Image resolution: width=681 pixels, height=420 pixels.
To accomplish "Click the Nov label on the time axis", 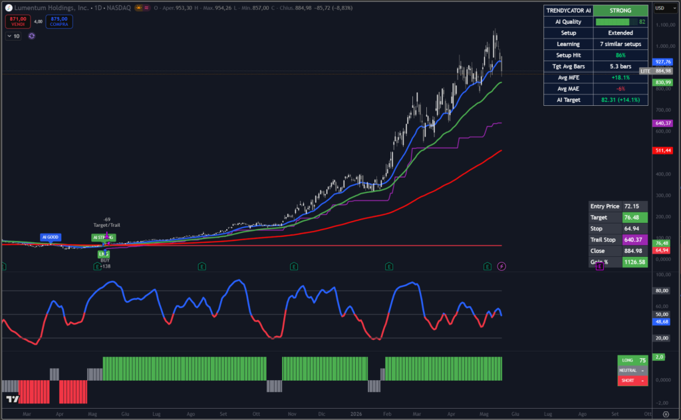I will tap(292, 414).
